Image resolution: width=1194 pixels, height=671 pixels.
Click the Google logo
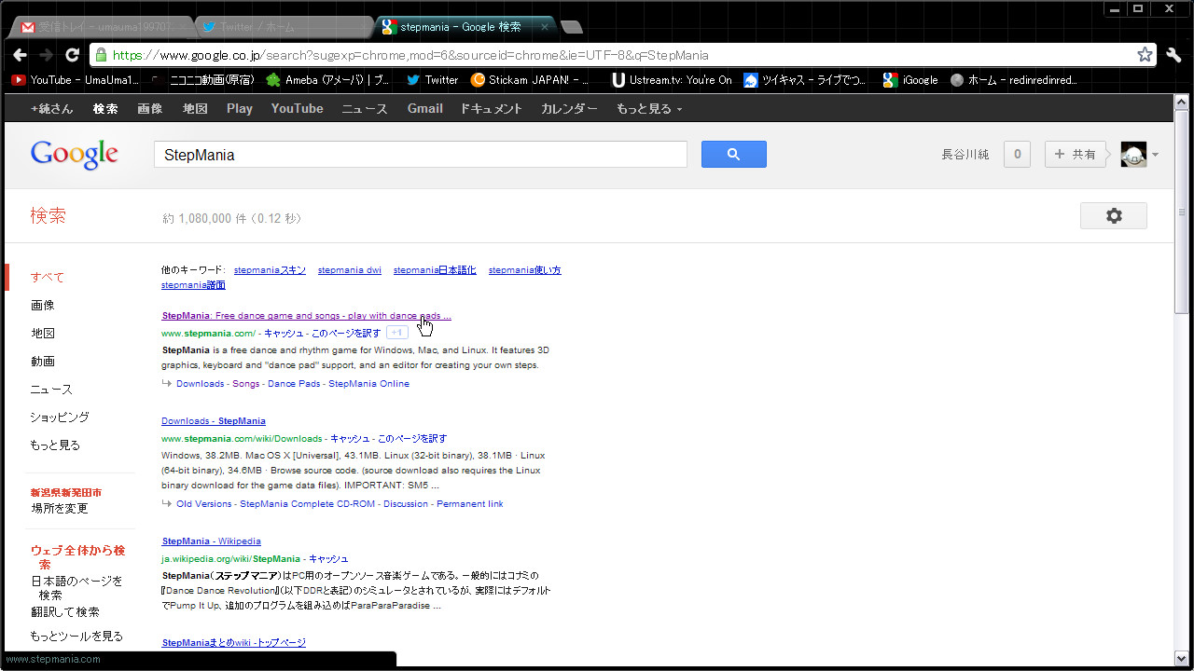coord(75,155)
